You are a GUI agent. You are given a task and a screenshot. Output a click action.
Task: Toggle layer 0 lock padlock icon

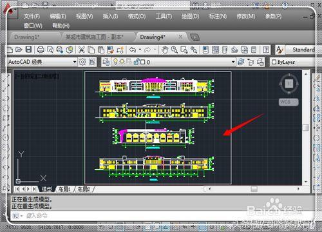137,62
